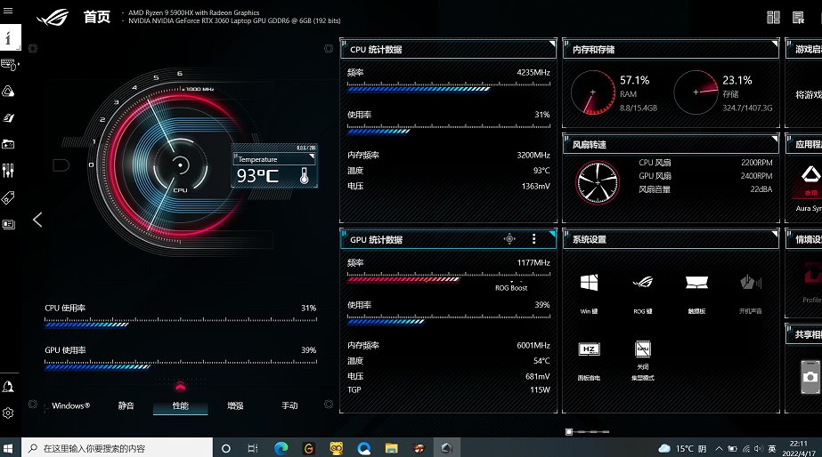Viewport: 822px width, 457px height.
Task: Open the shared camera phone icon
Action: 810,377
